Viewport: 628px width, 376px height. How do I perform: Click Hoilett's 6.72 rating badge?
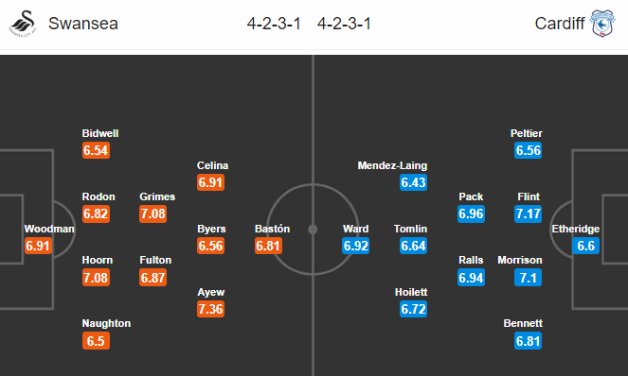(413, 309)
